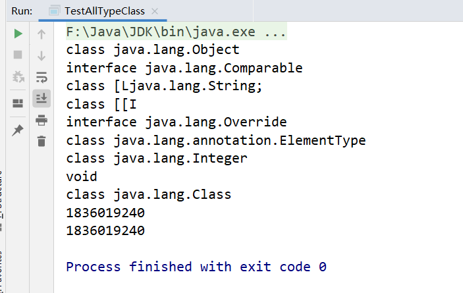Screen dimensions: 463x293
Task: Click the 'interface java.lang.Override' output line
Action: (x=176, y=122)
